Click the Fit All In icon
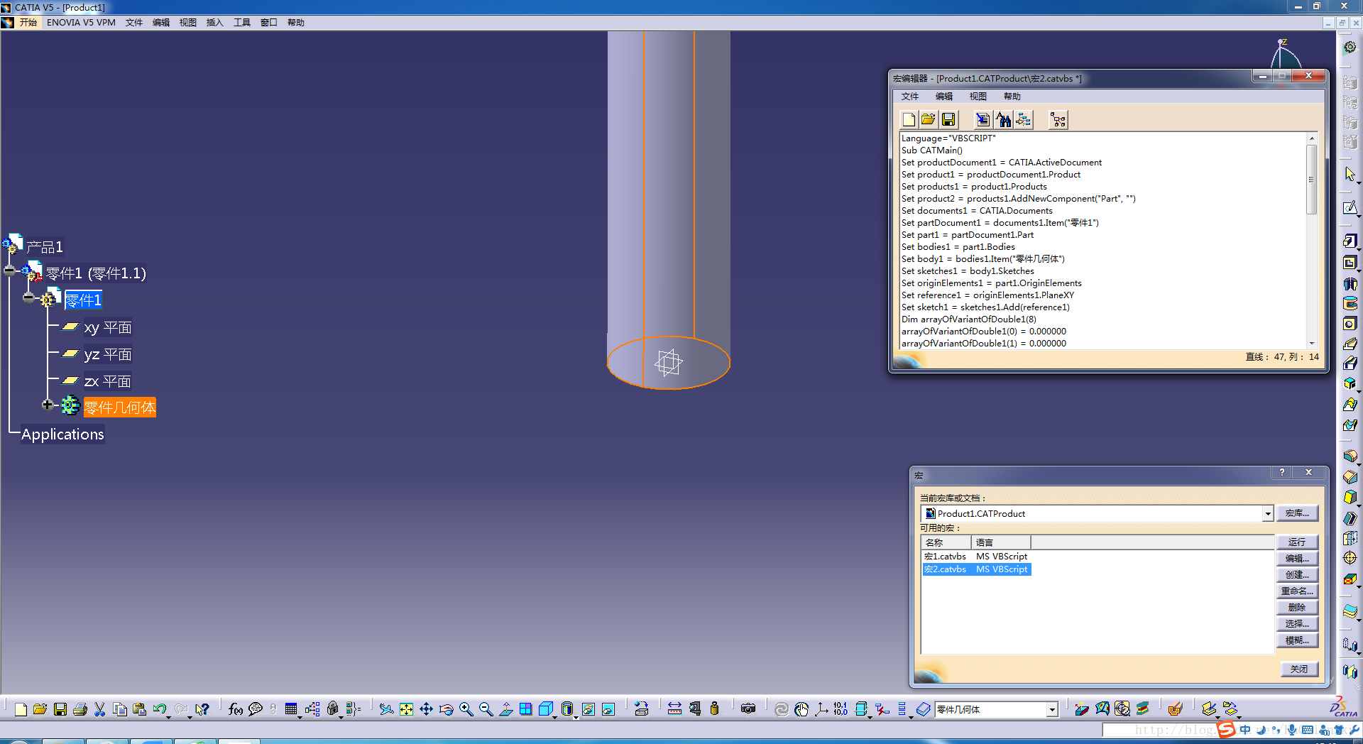This screenshot has width=1363, height=744. tap(406, 709)
